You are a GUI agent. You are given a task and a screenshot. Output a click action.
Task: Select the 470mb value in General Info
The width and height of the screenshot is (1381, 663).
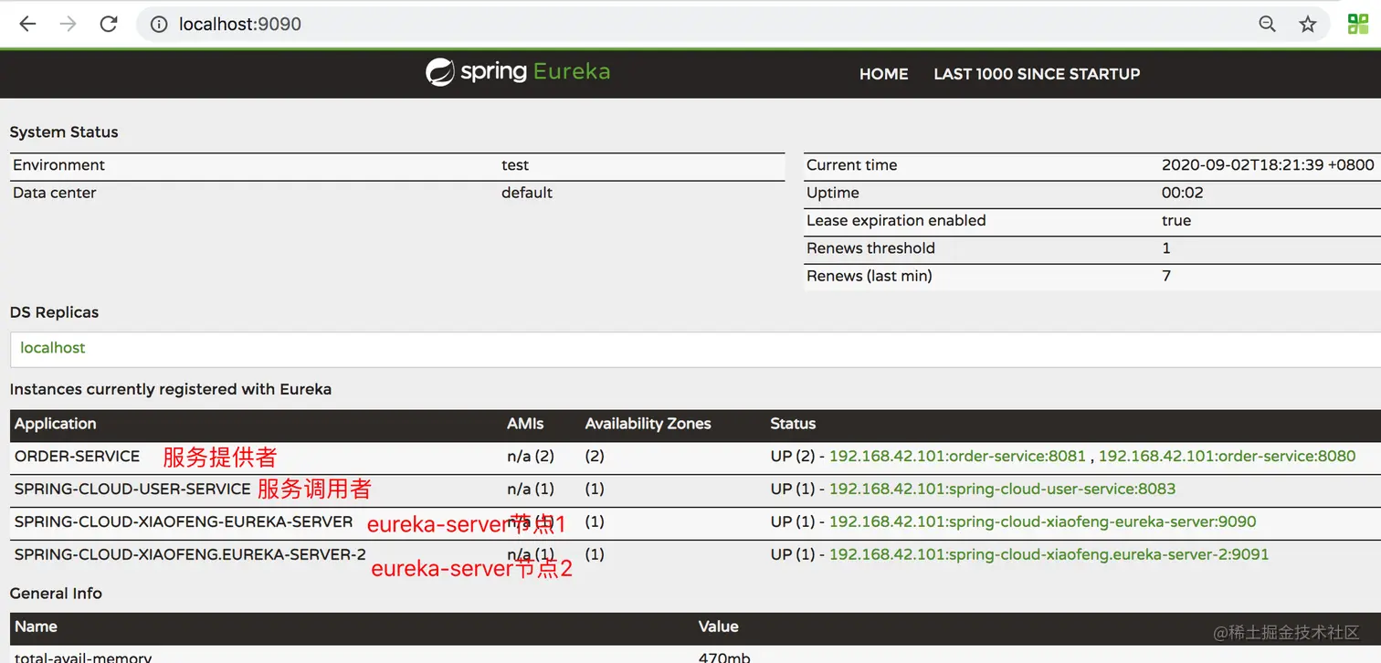[x=724, y=657]
